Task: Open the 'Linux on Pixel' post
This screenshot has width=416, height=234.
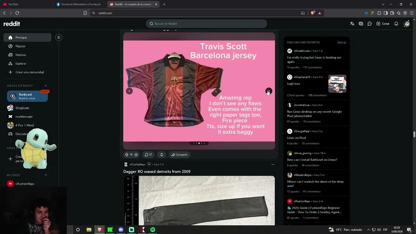Action: coord(296,138)
